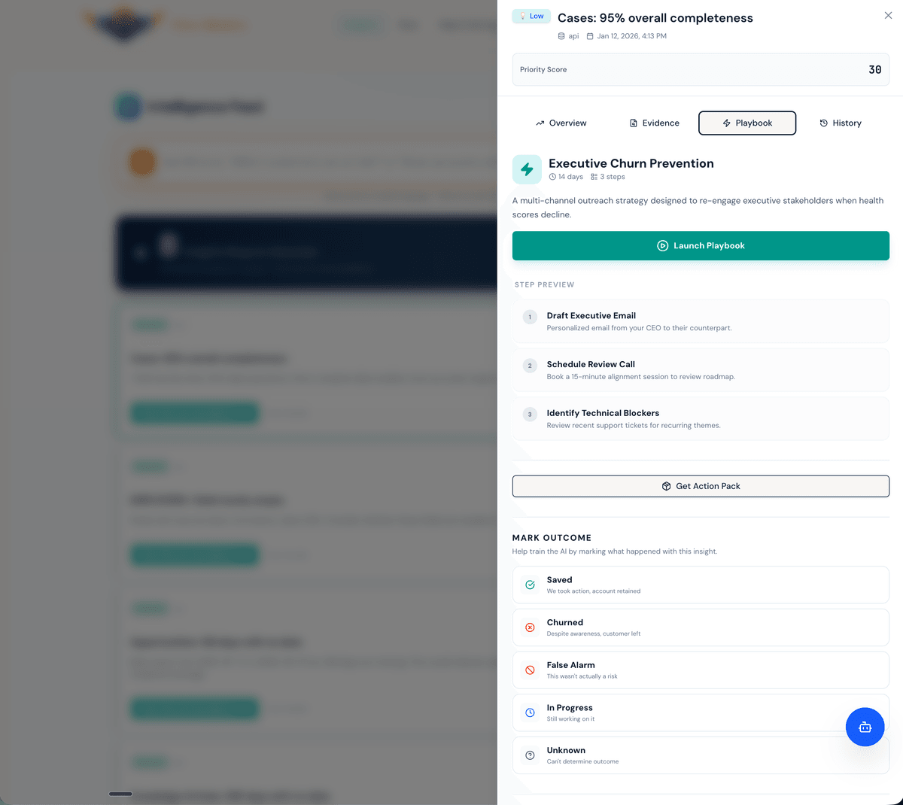Screen dimensions: 903x805
Task: Click the lightning bolt playbook icon
Action: point(527,169)
